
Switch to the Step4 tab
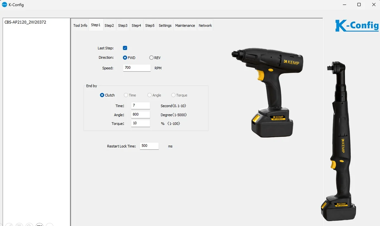pyautogui.click(x=136, y=26)
